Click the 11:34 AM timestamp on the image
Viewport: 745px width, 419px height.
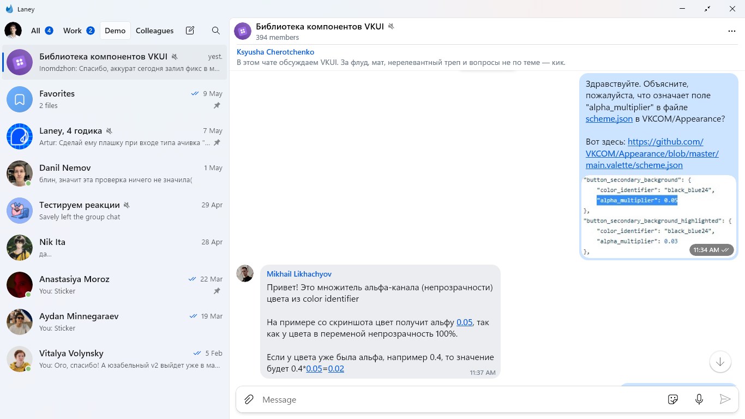[x=711, y=250]
